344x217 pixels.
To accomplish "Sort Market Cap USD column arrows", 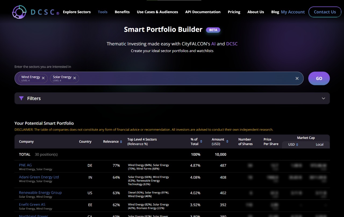I will [x=297, y=145].
